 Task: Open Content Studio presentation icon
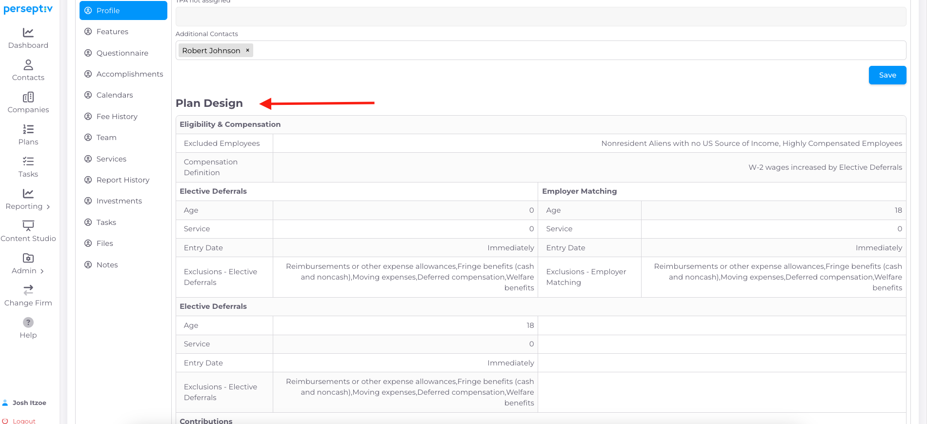pos(28,226)
